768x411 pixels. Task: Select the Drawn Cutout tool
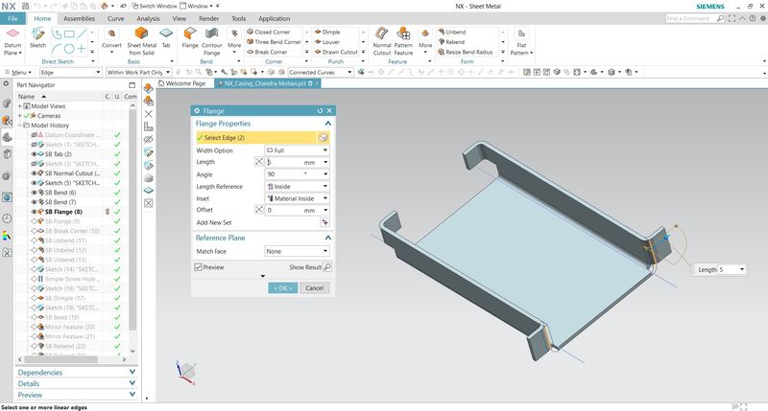pos(336,52)
